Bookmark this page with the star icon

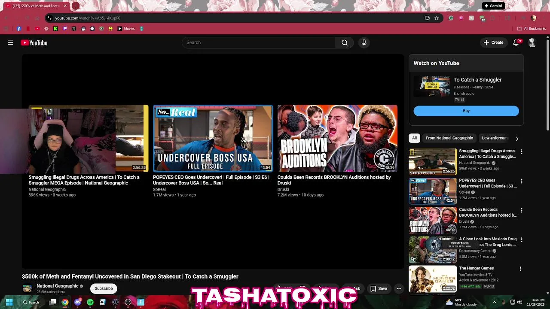(x=437, y=18)
